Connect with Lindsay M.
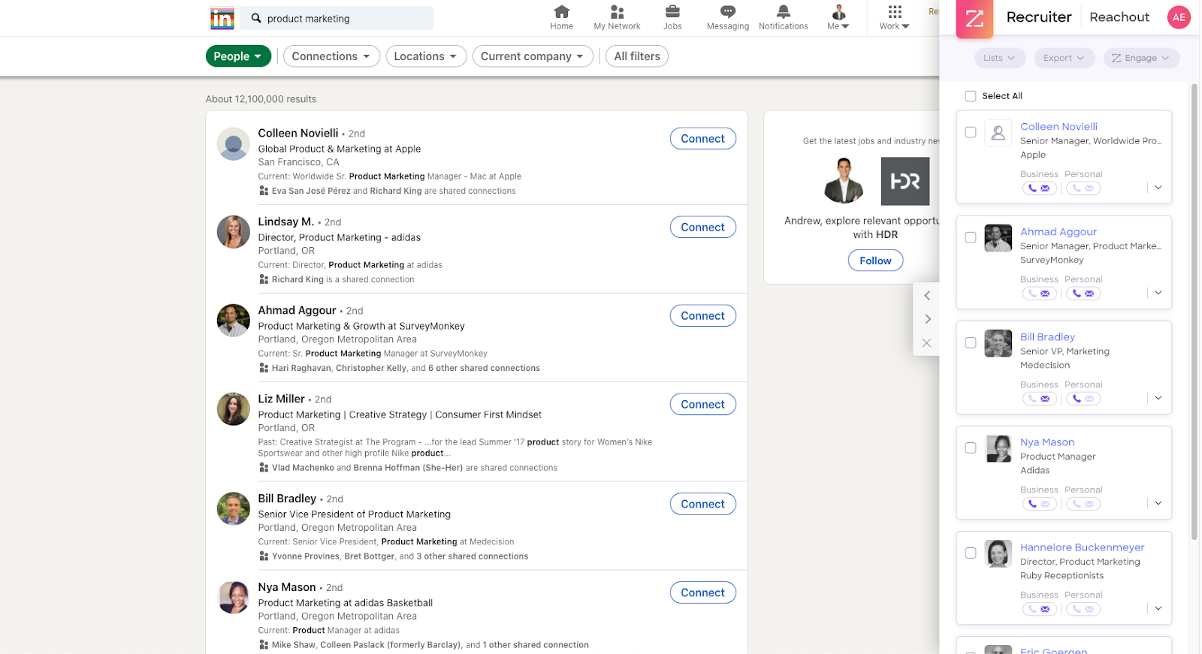The width and height of the screenshot is (1202, 654). click(x=702, y=228)
